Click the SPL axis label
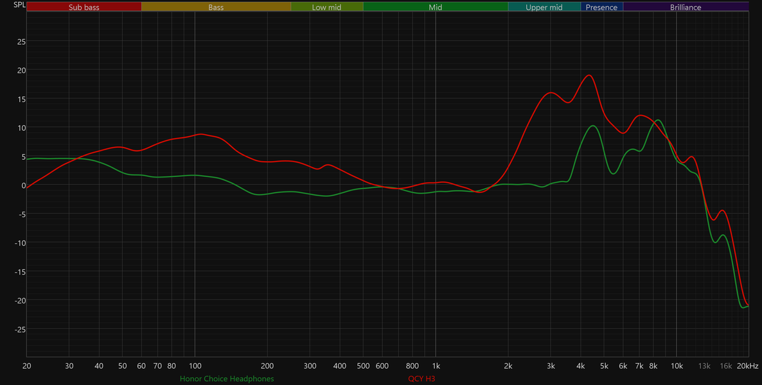This screenshot has height=385, width=762. point(19,5)
